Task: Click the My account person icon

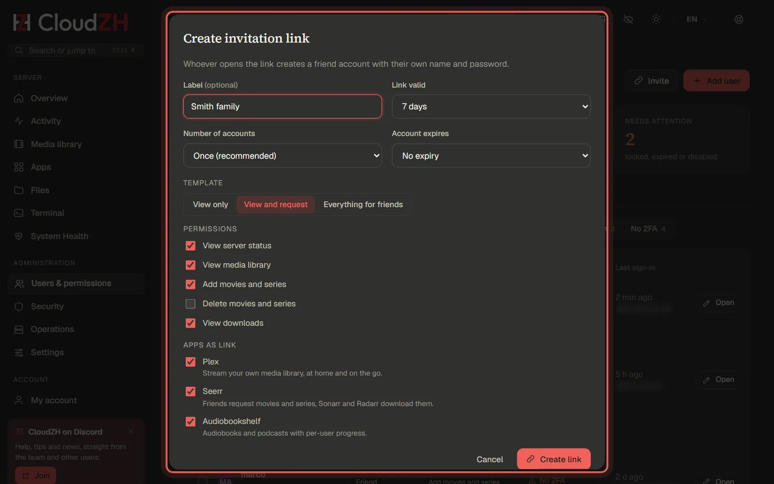Action: (19, 400)
